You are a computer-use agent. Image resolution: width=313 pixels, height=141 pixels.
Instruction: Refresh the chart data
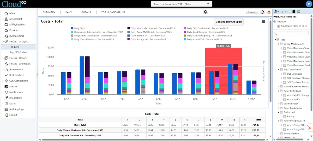(262, 12)
